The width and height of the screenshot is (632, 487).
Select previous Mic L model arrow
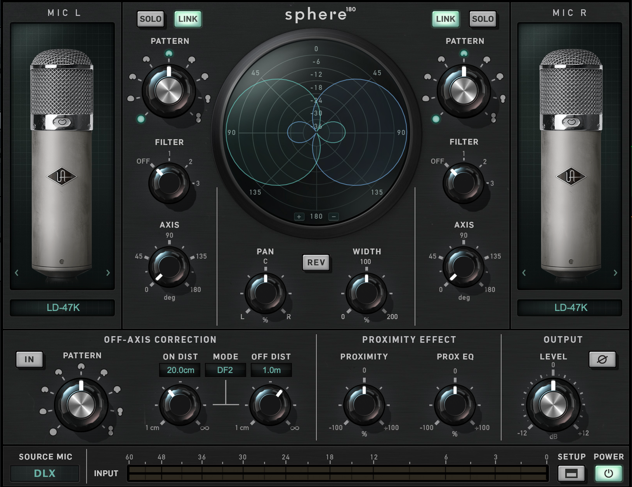click(17, 273)
